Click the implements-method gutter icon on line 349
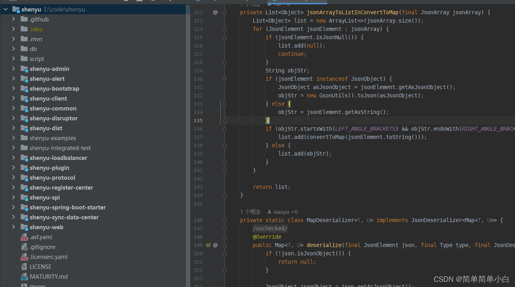 [209, 245]
